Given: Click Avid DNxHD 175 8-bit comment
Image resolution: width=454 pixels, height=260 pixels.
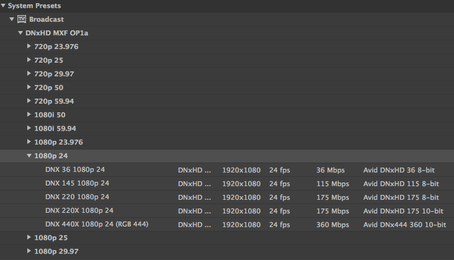Looking at the screenshot, I should [x=401, y=197].
